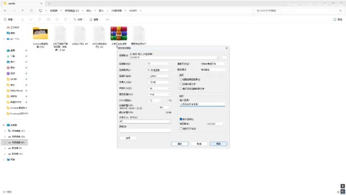Click the forward navigation arrow

14,10
